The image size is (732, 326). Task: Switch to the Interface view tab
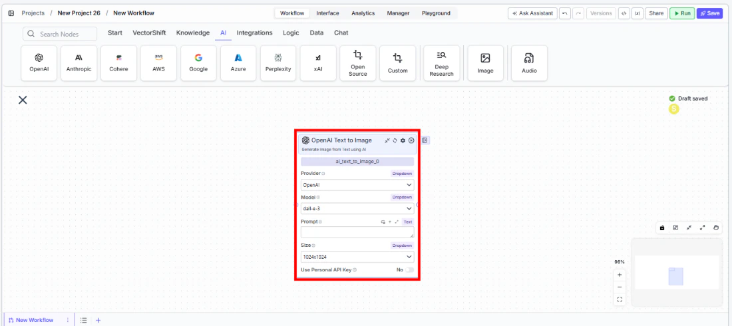point(327,13)
